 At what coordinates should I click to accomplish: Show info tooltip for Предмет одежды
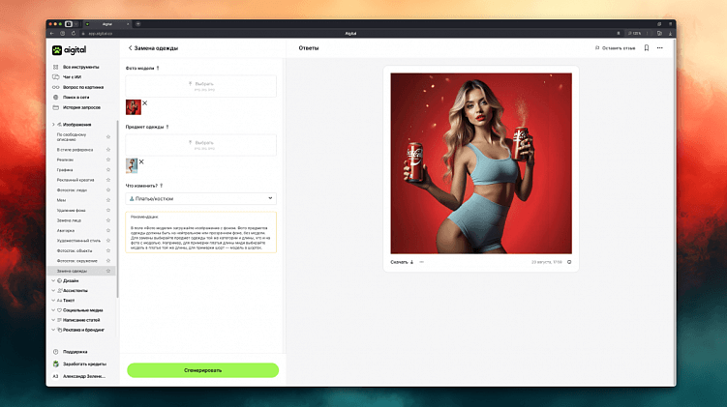[167, 127]
